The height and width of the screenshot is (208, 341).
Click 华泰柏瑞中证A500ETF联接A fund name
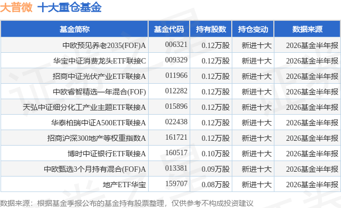(x=98, y=123)
